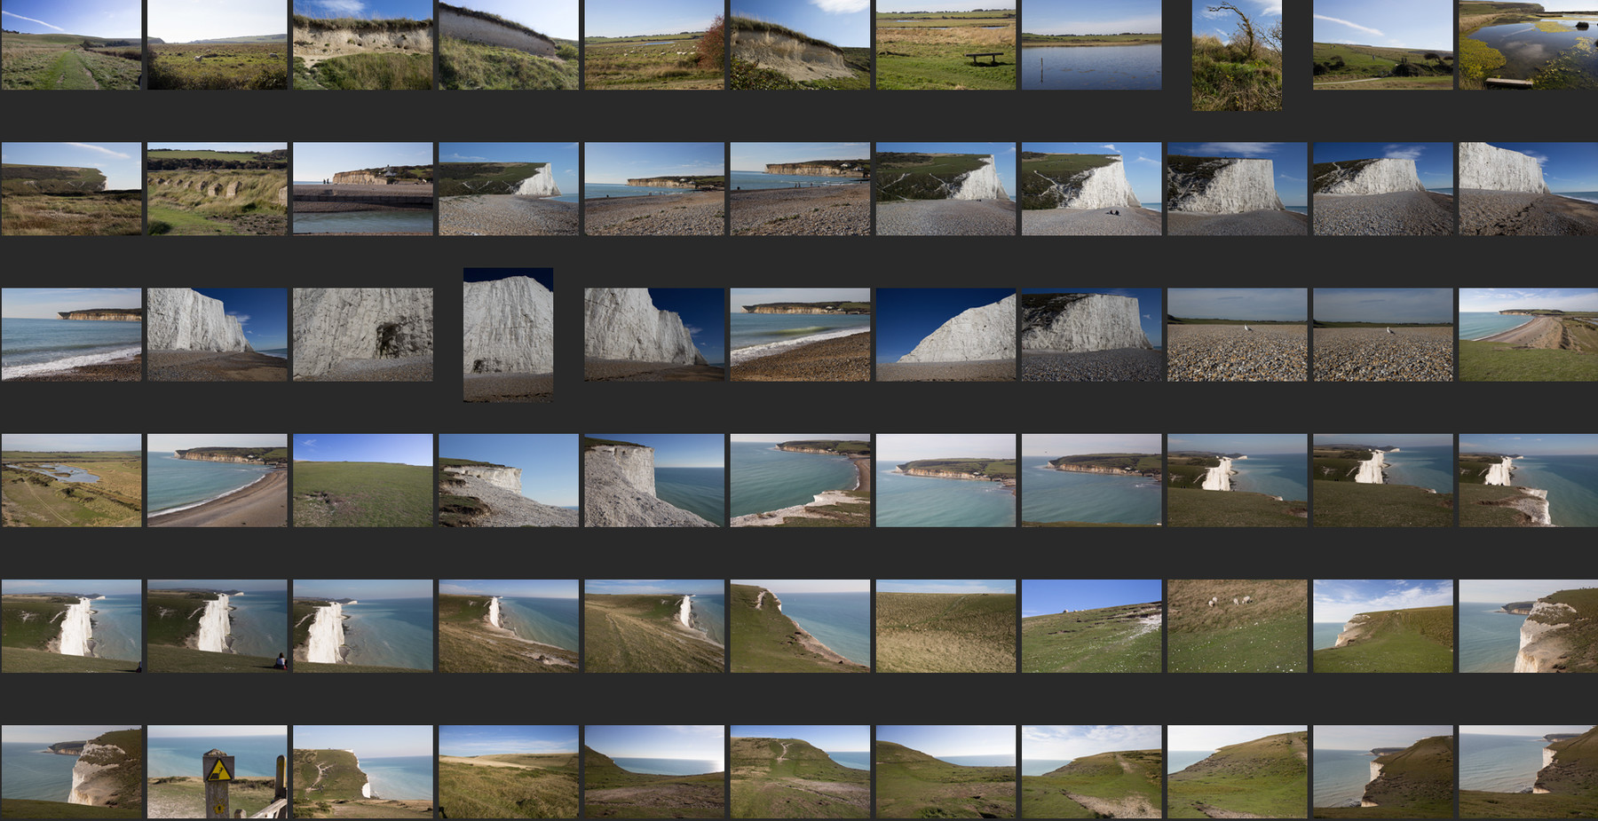Select the photo with a yellow warning sign
The image size is (1598, 821).
217,772
